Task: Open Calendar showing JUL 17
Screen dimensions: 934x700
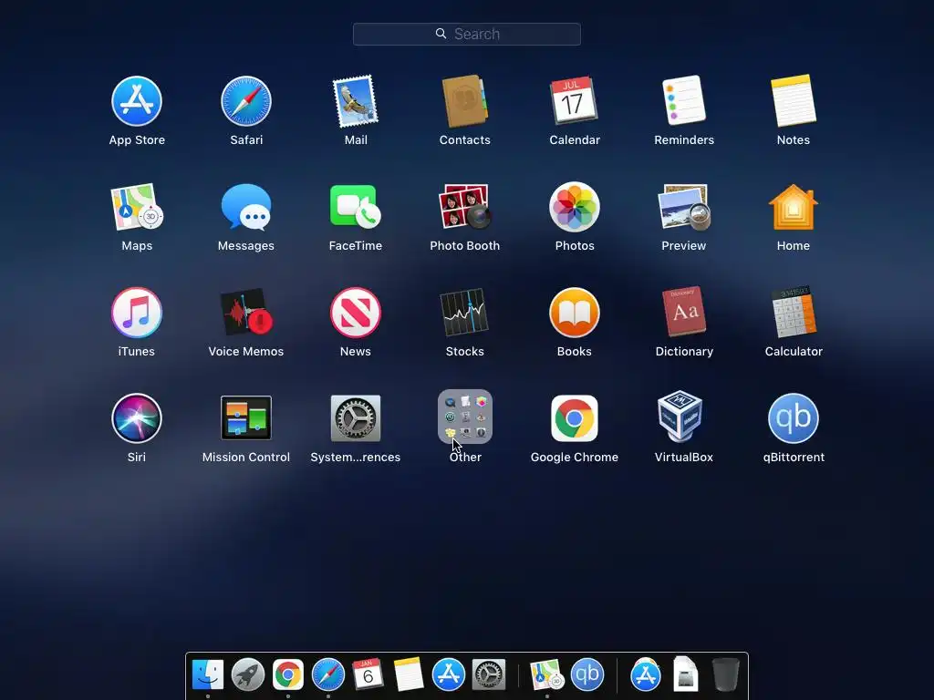Action: [x=575, y=101]
